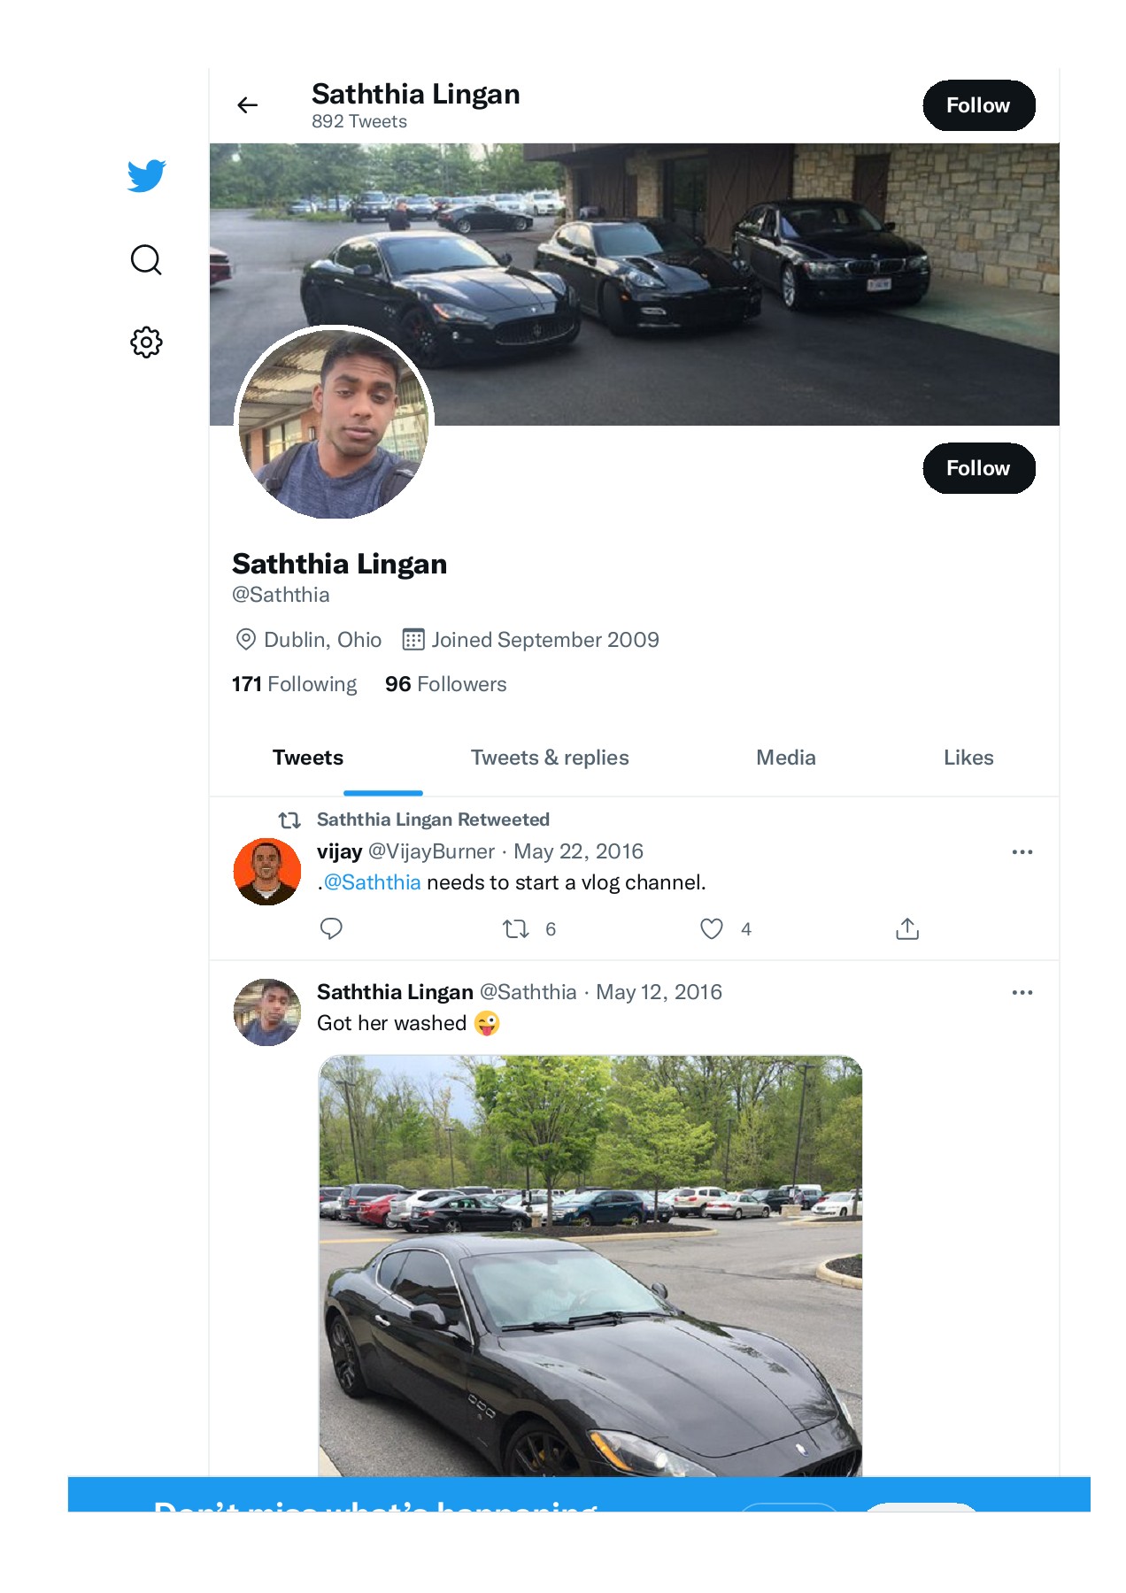The height and width of the screenshot is (1593, 1126).
Task: Go back using the arrow icon
Action: pyautogui.click(x=248, y=105)
